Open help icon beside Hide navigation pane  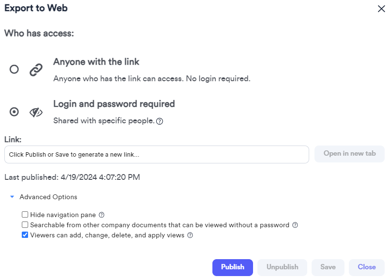click(x=102, y=215)
